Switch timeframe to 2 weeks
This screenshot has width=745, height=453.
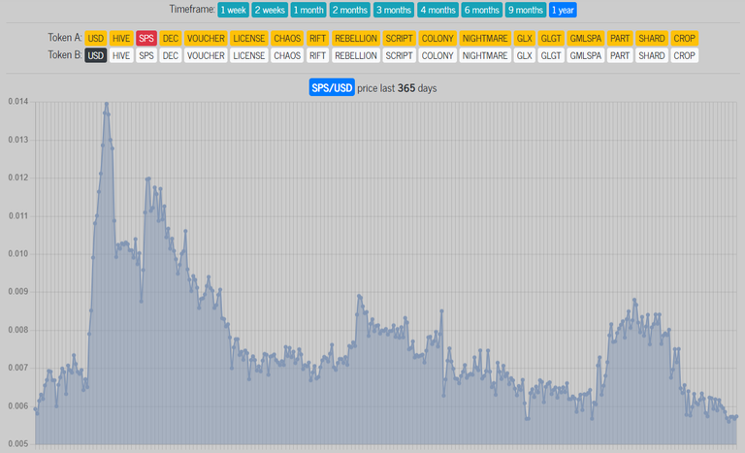(x=269, y=10)
